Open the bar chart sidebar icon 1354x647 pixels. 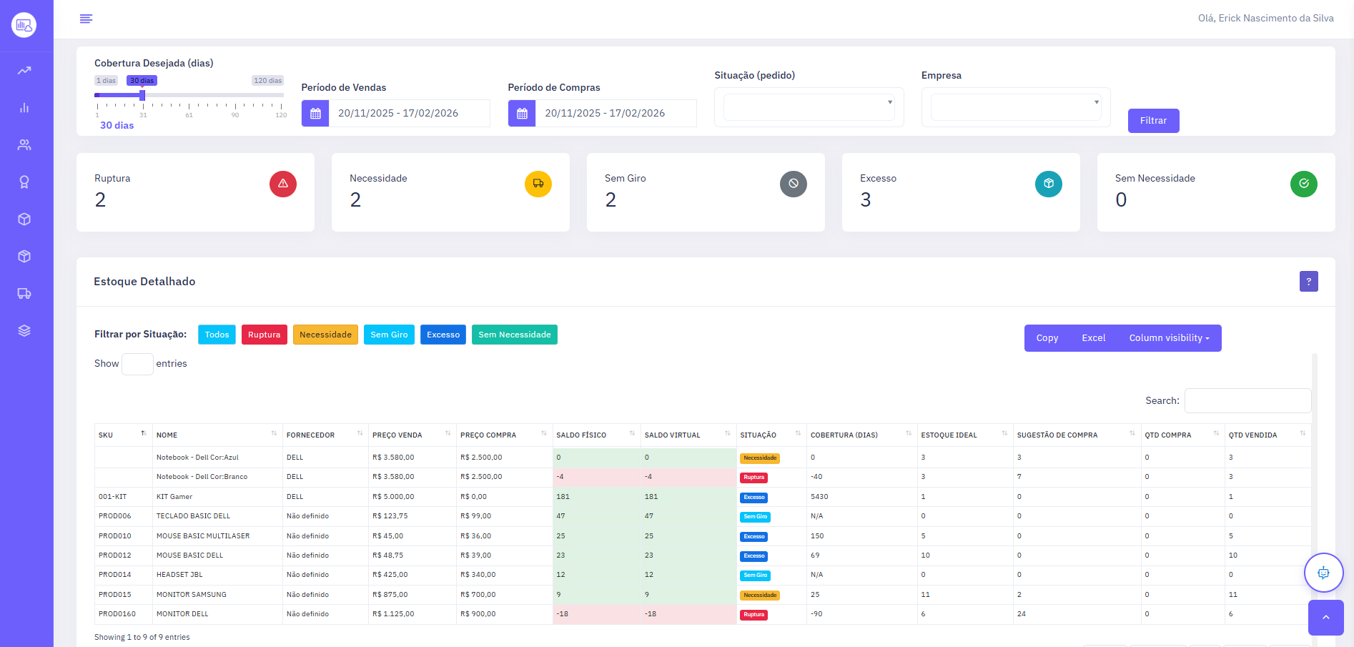24,108
